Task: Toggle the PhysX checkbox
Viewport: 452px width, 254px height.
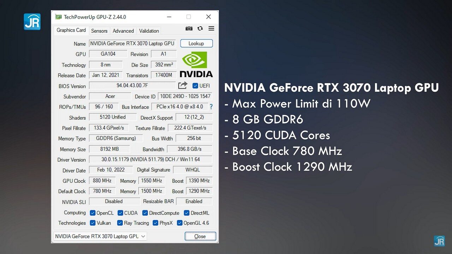Action: click(155, 223)
